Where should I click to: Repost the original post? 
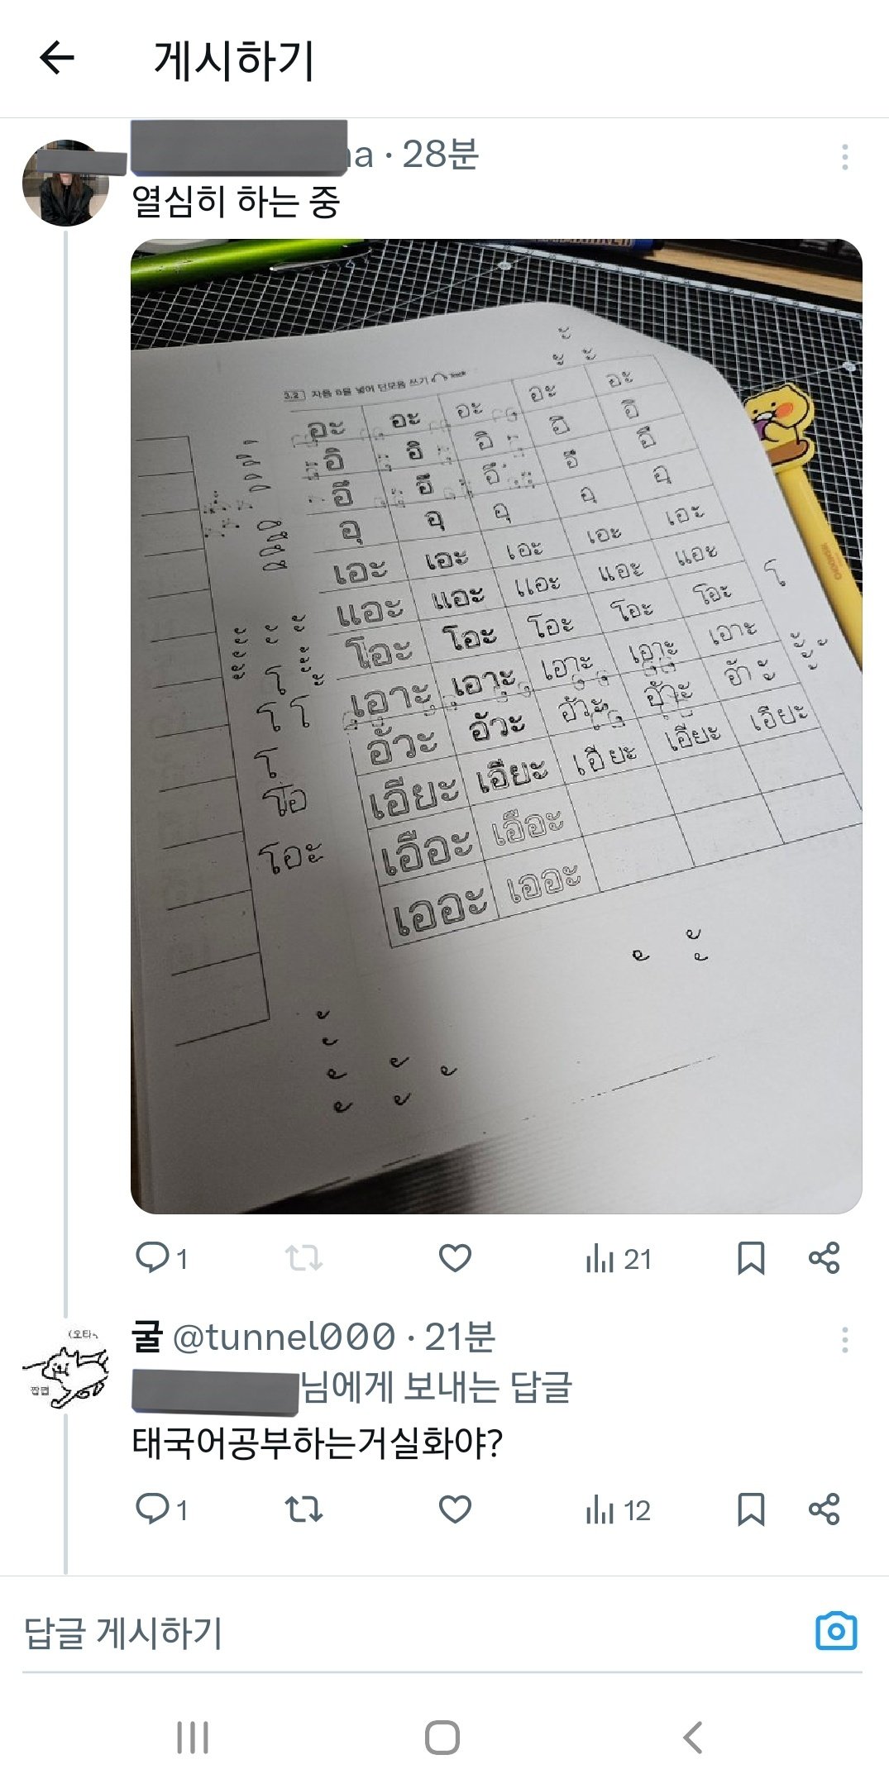pos(304,1258)
